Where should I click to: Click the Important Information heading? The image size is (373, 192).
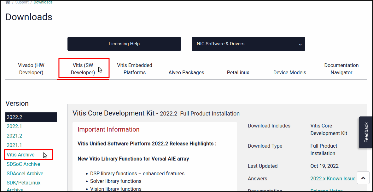pos(108,129)
